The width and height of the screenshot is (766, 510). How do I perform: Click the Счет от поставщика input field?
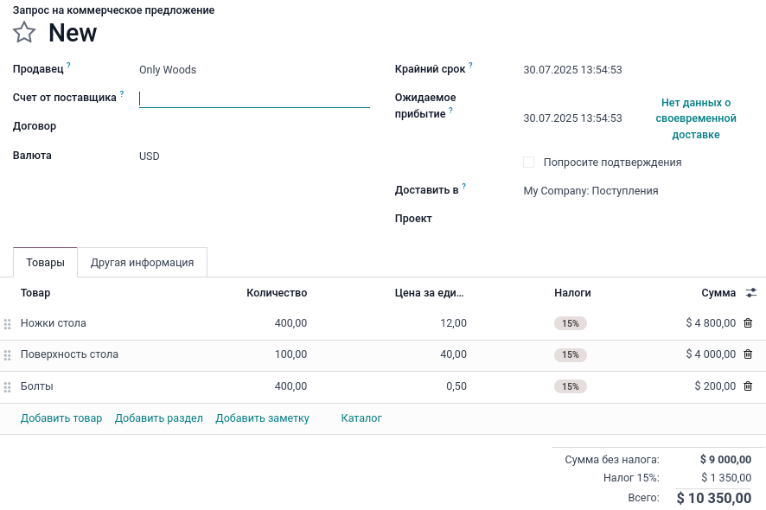(254, 99)
